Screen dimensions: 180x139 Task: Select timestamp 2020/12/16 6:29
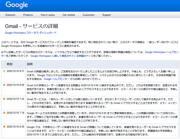pyautogui.click(x=15, y=126)
